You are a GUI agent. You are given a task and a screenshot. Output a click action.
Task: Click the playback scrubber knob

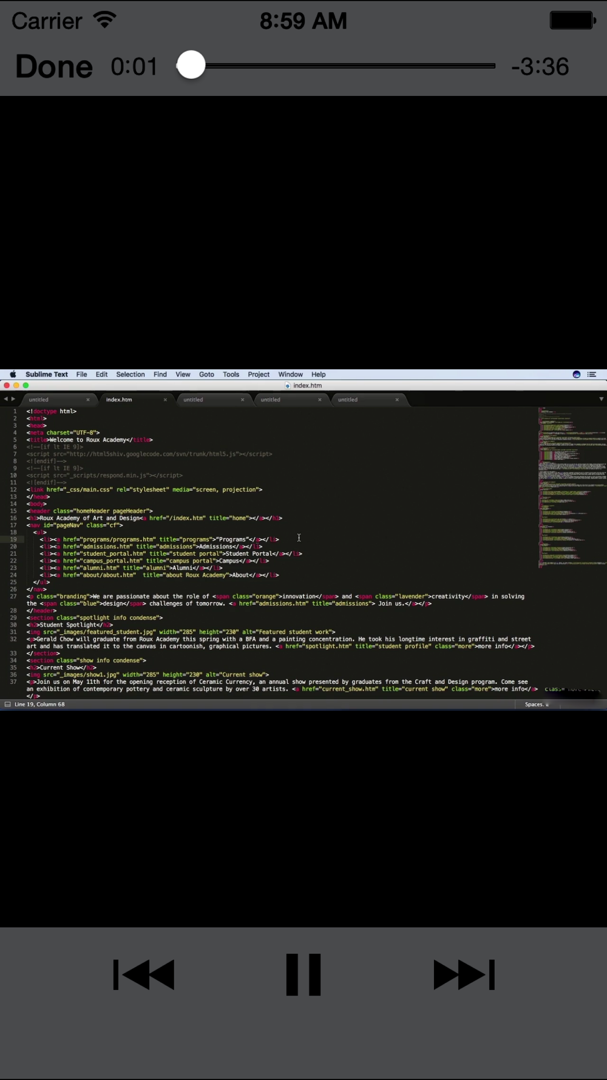pos(191,65)
